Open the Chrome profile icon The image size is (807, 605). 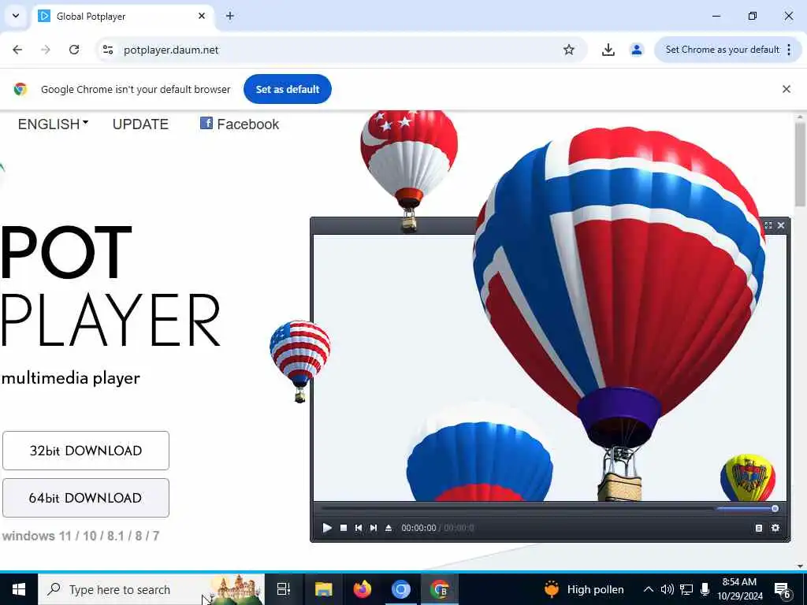[637, 50]
